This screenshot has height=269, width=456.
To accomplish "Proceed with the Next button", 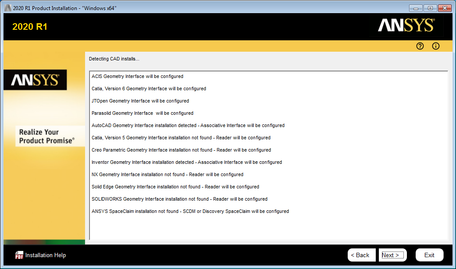I will coord(392,255).
